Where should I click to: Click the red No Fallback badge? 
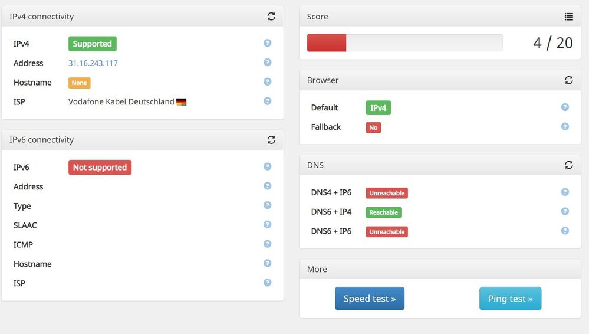373,127
